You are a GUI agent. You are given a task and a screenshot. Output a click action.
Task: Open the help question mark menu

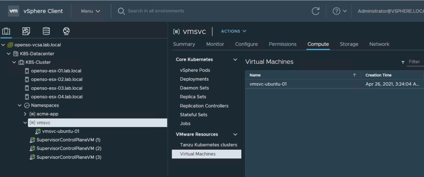(339, 11)
